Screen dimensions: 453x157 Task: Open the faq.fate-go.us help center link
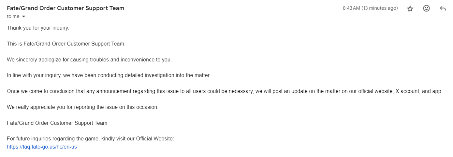pyautogui.click(x=42, y=147)
